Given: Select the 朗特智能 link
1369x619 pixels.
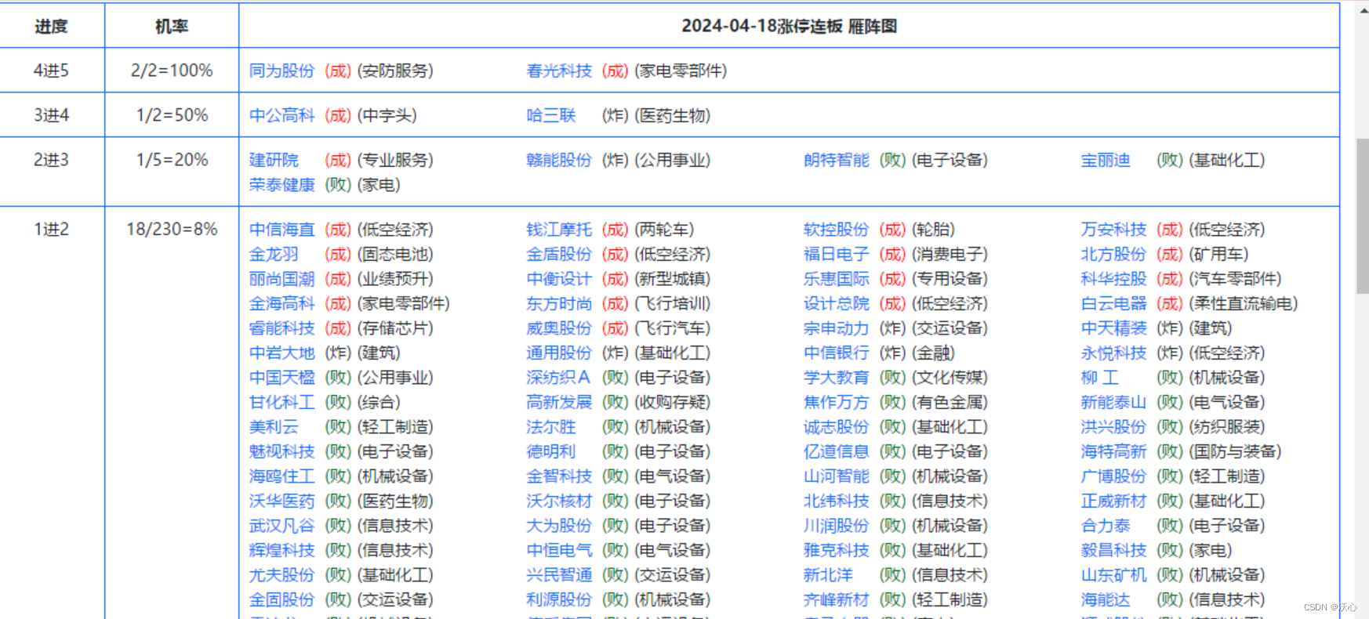Looking at the screenshot, I should click(836, 160).
